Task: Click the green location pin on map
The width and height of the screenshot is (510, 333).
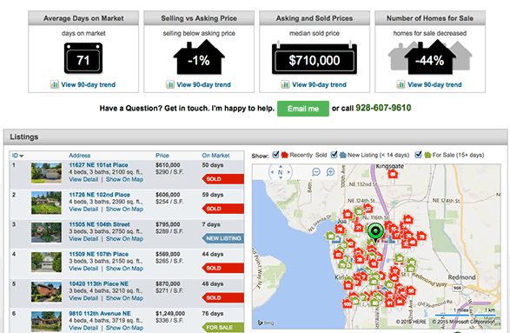Action: (x=375, y=232)
